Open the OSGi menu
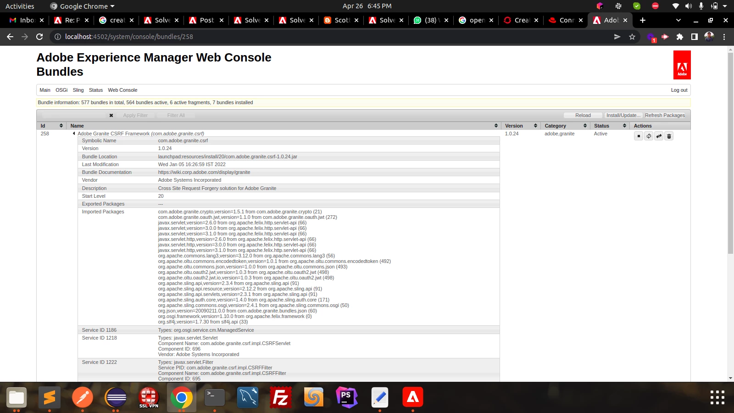734x413 pixels. (61, 90)
